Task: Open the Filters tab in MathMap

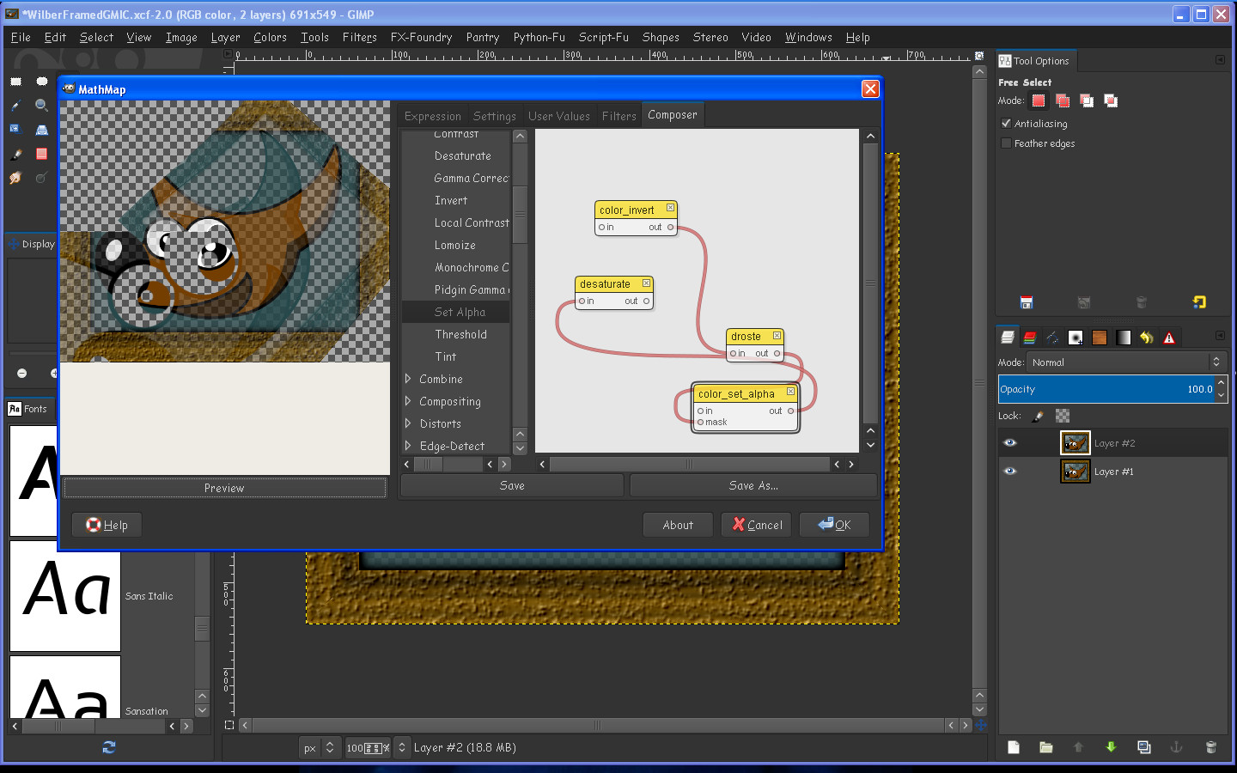Action: click(619, 116)
